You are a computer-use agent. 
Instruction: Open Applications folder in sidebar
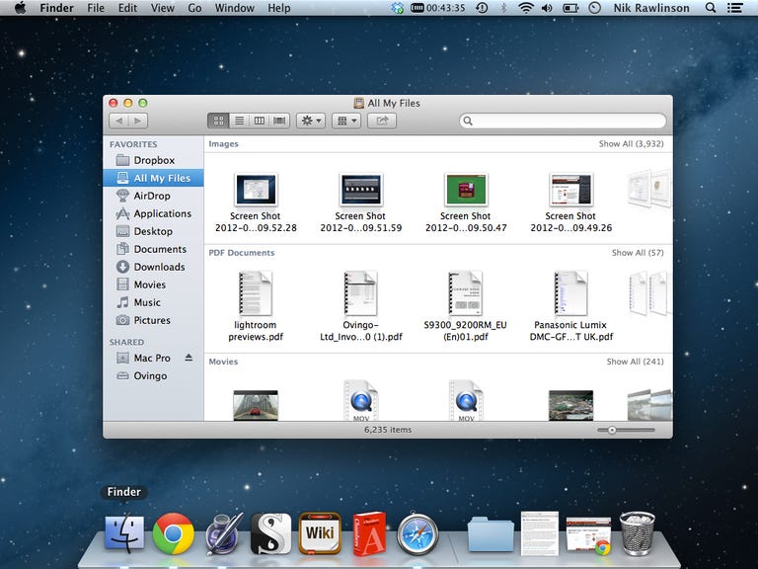tap(162, 213)
